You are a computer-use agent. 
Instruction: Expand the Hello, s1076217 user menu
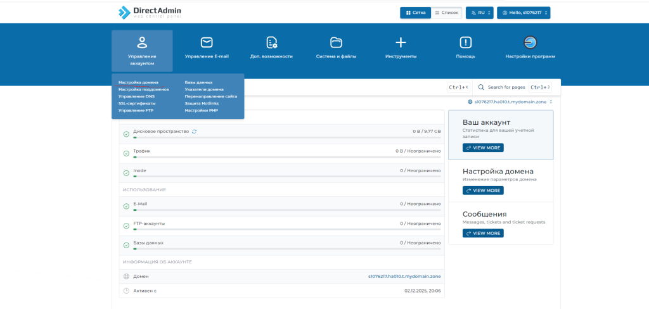pos(524,13)
